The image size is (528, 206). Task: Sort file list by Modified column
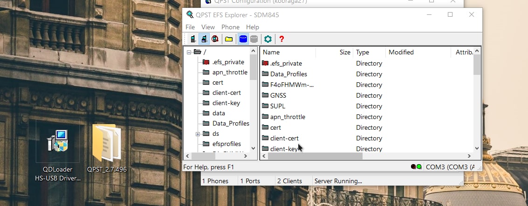[x=418, y=52]
